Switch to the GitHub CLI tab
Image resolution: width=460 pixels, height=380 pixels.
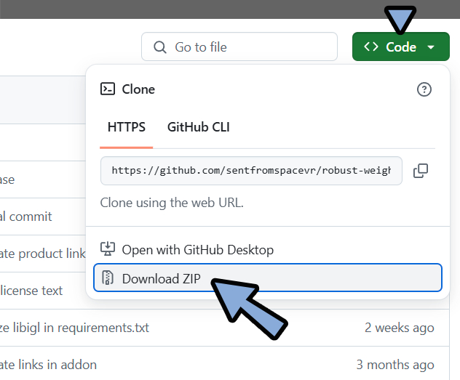(x=199, y=127)
